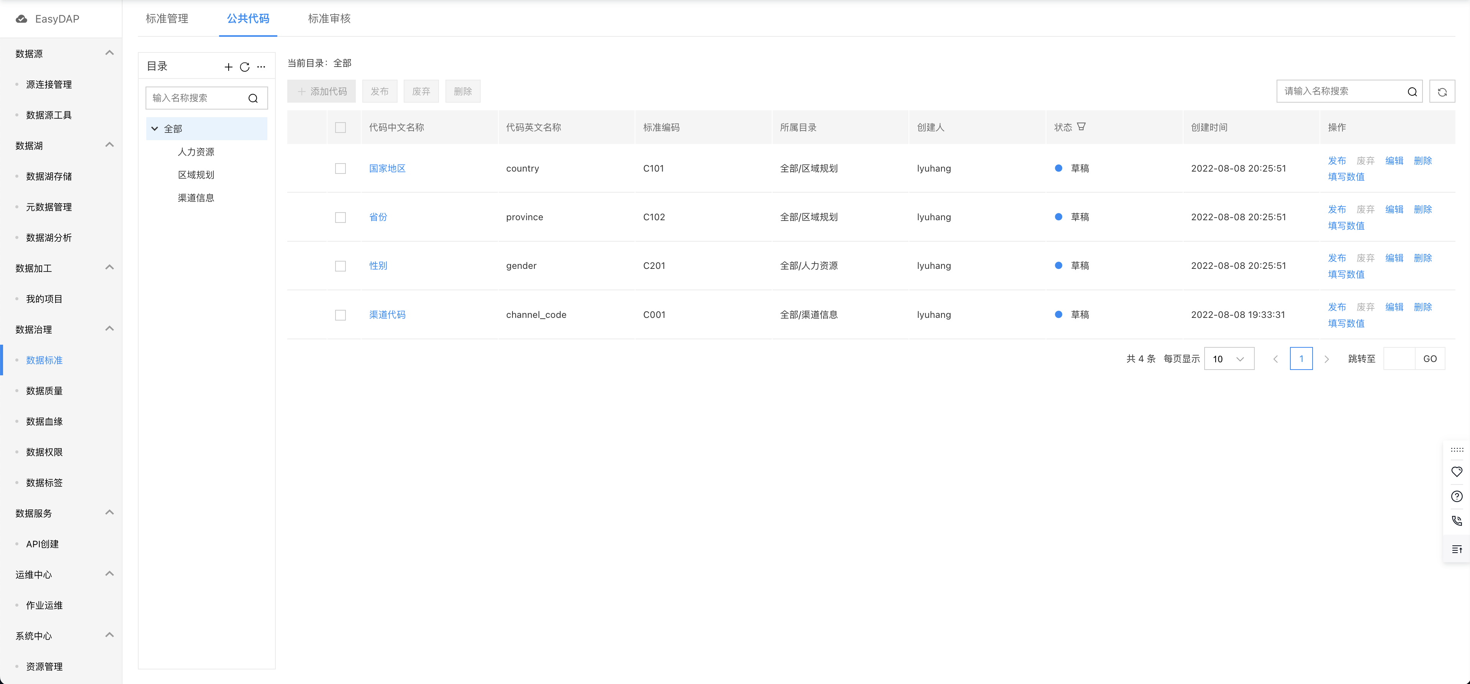Click the phone contact icon
1470x684 pixels.
[1457, 521]
